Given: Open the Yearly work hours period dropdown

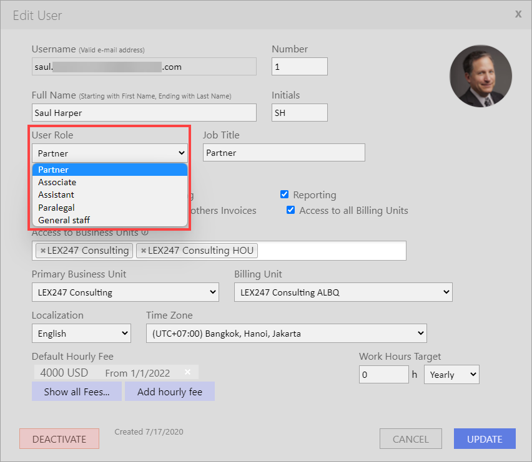Looking at the screenshot, I should [x=451, y=375].
